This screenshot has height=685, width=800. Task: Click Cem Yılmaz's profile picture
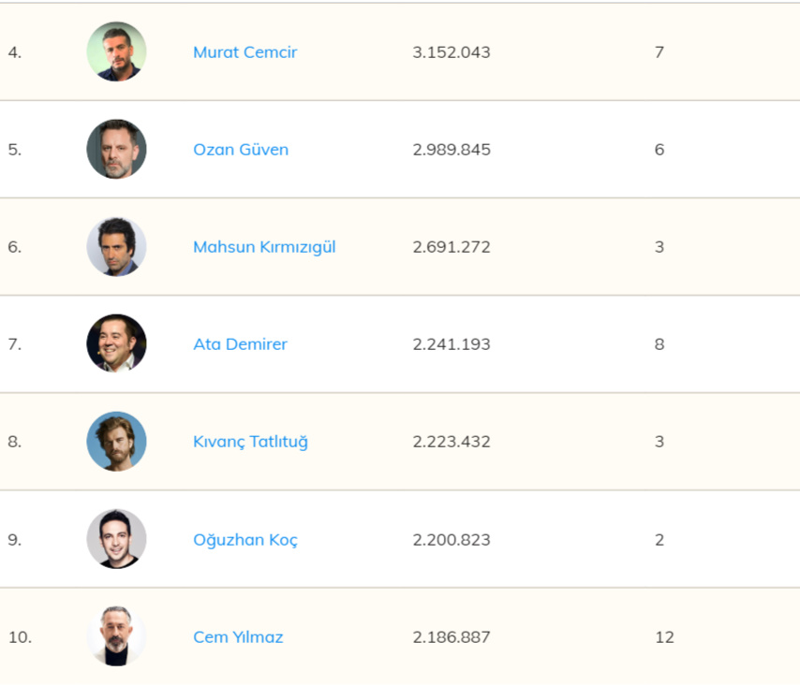click(117, 636)
